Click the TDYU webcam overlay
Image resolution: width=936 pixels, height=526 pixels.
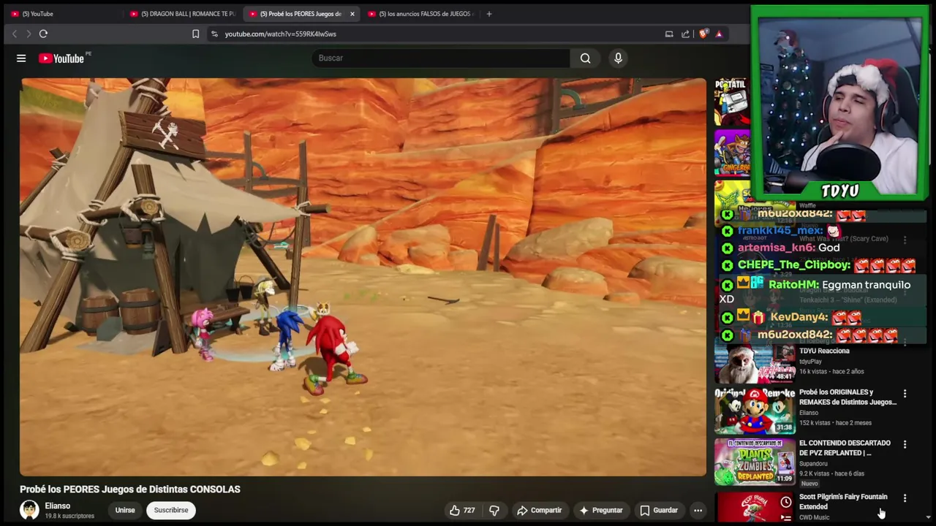click(839, 103)
